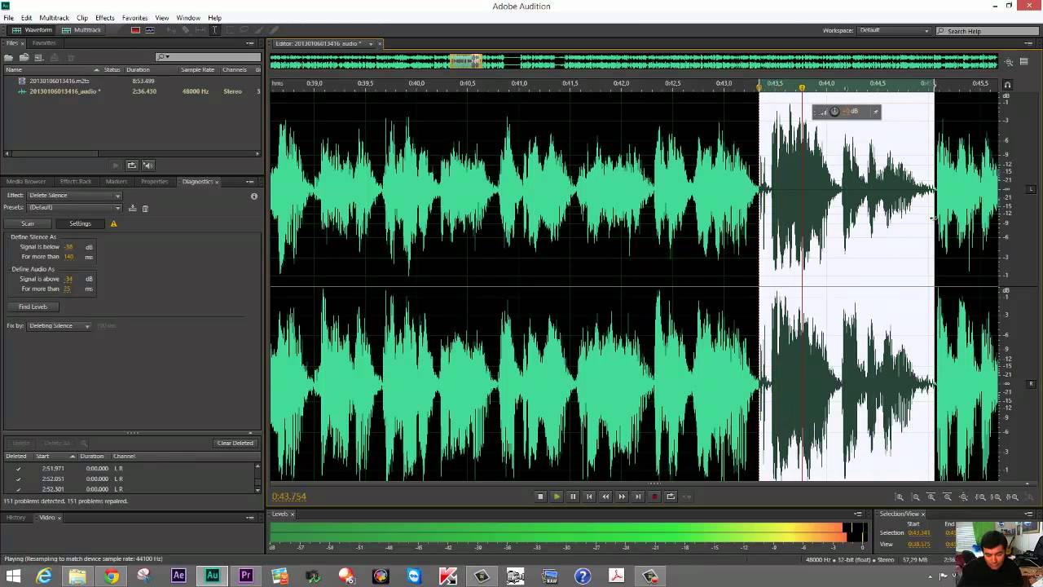1043x587 pixels.
Task: Open Premiere Pro from the taskbar
Action: [245, 576]
